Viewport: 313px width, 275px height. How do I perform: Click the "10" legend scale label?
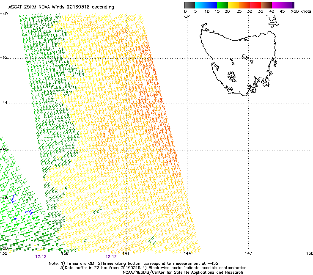point(207,11)
